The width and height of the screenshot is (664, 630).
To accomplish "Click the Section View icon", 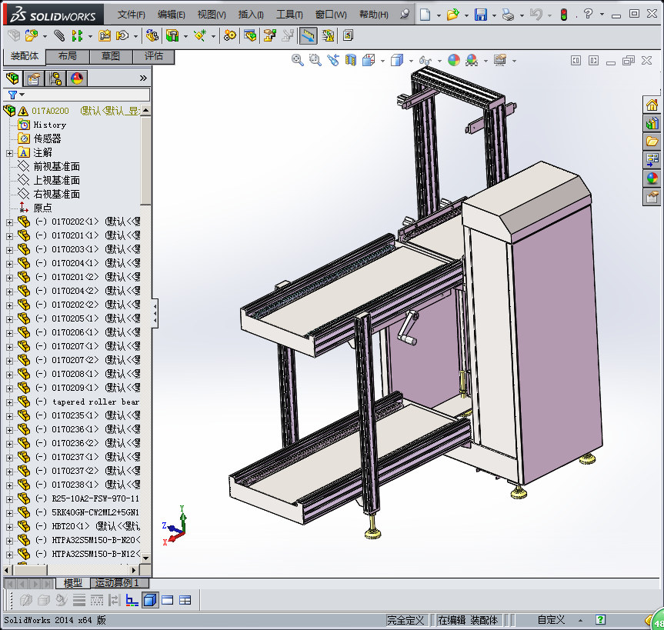I will pos(351,60).
